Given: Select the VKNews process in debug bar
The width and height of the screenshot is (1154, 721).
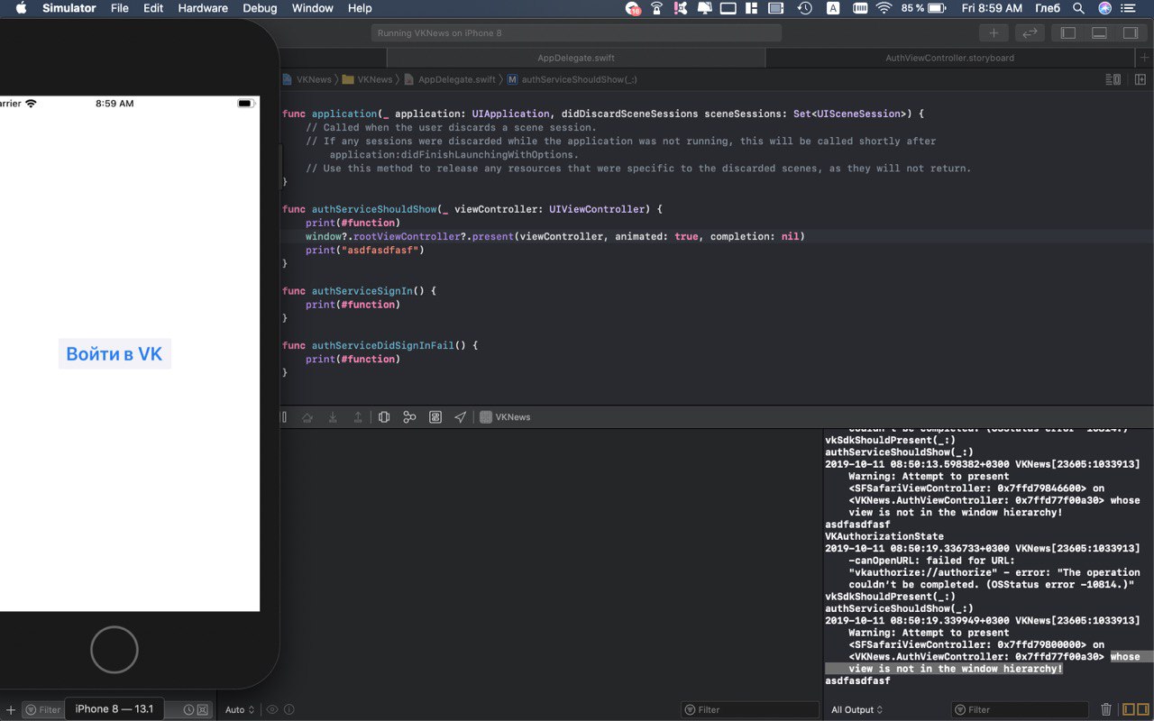Looking at the screenshot, I should 505,417.
